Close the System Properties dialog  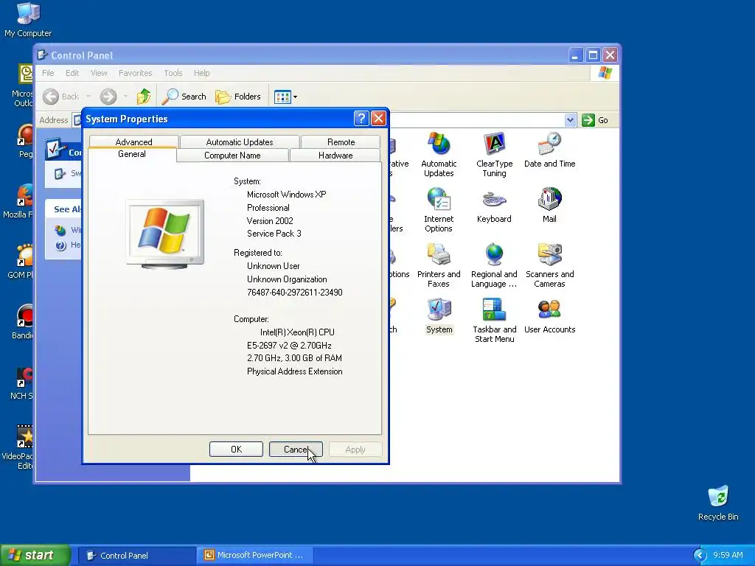pos(378,119)
